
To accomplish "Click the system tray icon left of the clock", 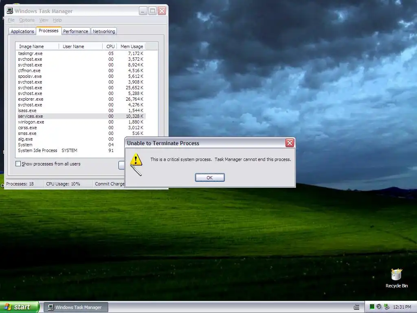I will coord(387,307).
